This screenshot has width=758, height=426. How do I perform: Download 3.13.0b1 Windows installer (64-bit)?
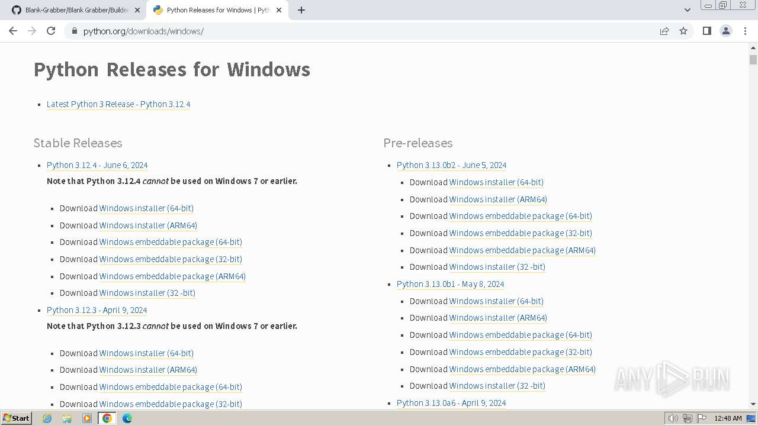(x=496, y=301)
